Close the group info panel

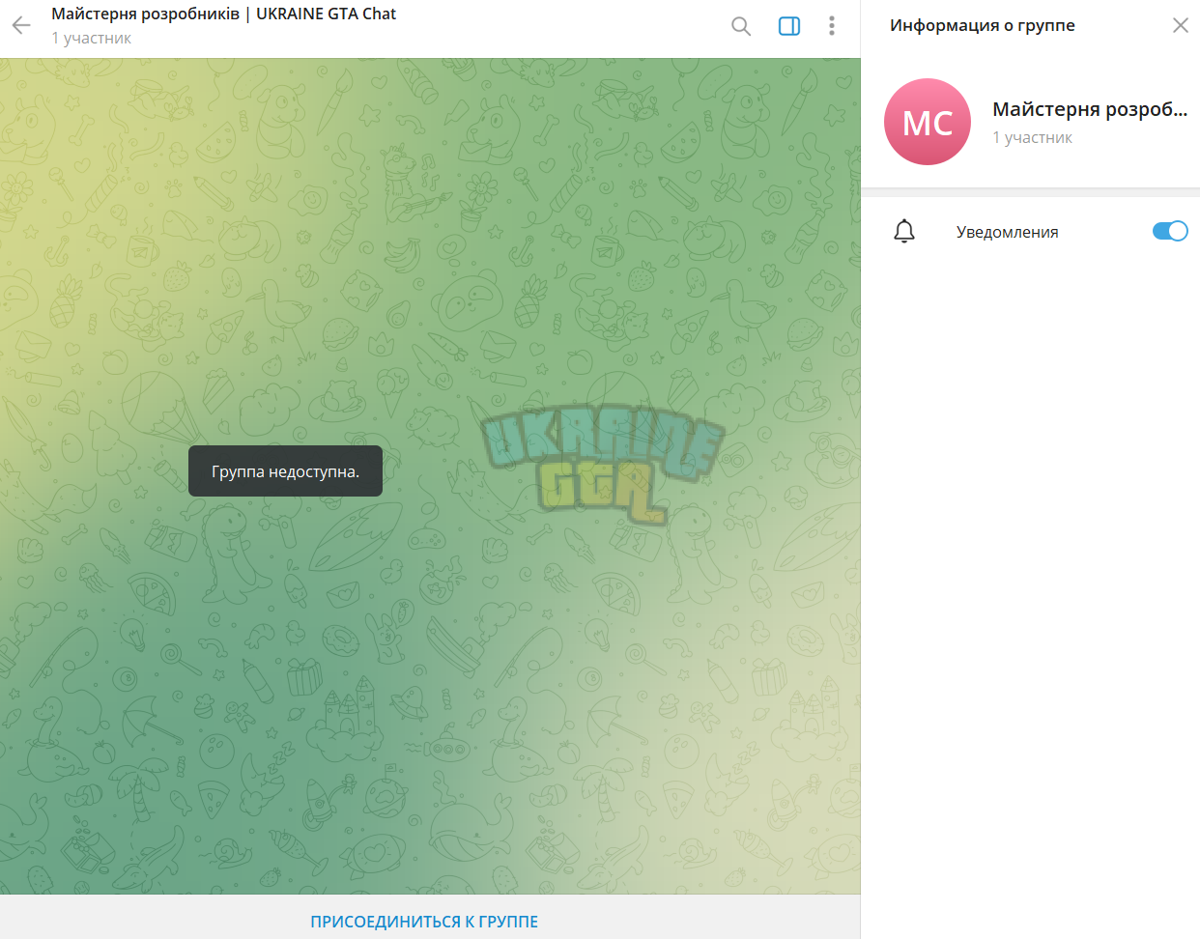coord(1181,25)
